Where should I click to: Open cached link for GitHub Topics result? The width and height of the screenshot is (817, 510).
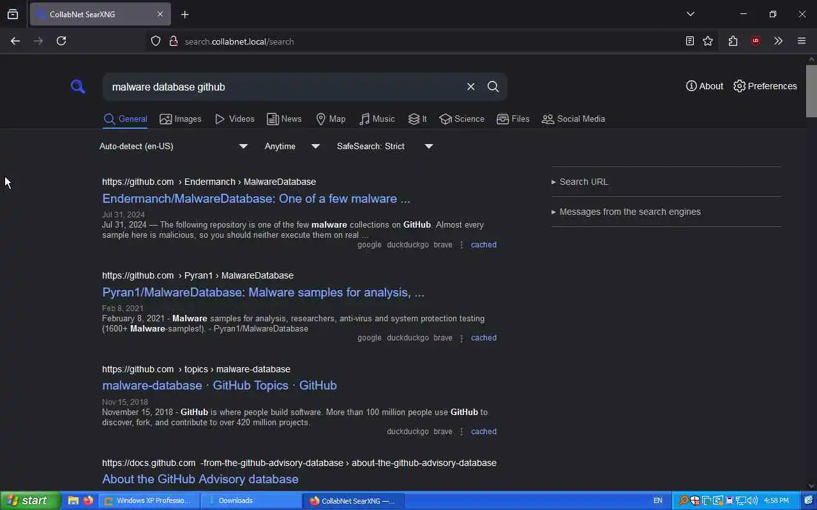[x=483, y=432]
